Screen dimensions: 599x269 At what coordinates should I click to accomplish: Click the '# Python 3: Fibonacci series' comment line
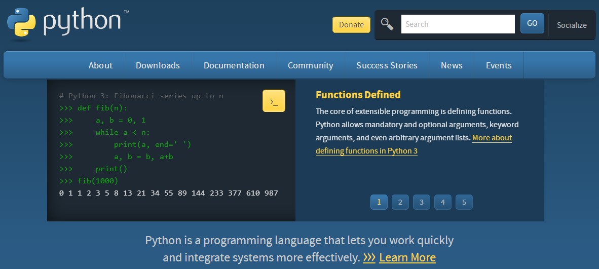click(x=141, y=96)
